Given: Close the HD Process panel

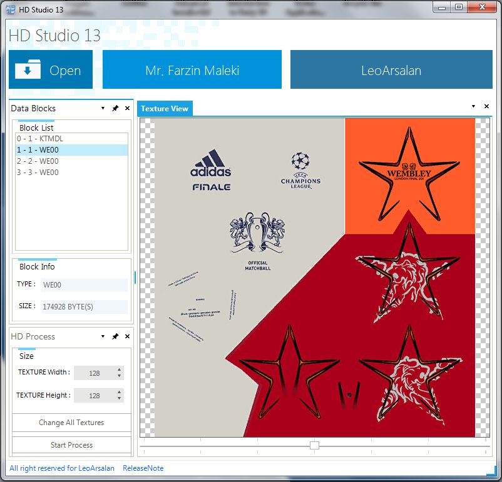Looking at the screenshot, I should click(127, 336).
